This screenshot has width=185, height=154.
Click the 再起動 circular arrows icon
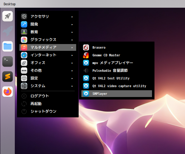[24, 104]
